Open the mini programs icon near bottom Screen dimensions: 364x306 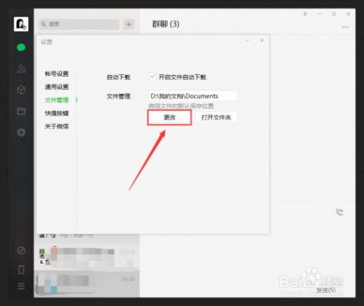tap(21, 250)
